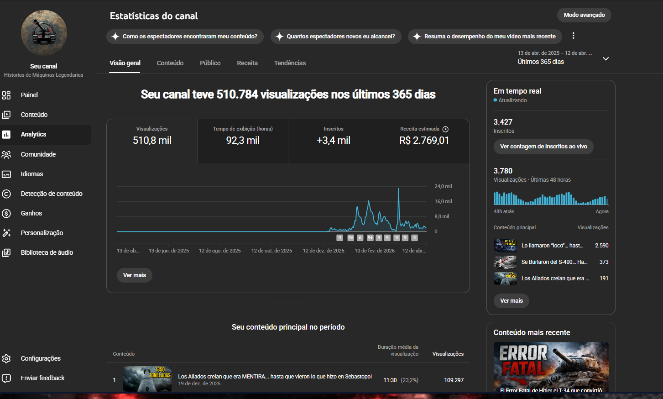Click Ver contagem de inscritos ao vivo

pyautogui.click(x=543, y=147)
